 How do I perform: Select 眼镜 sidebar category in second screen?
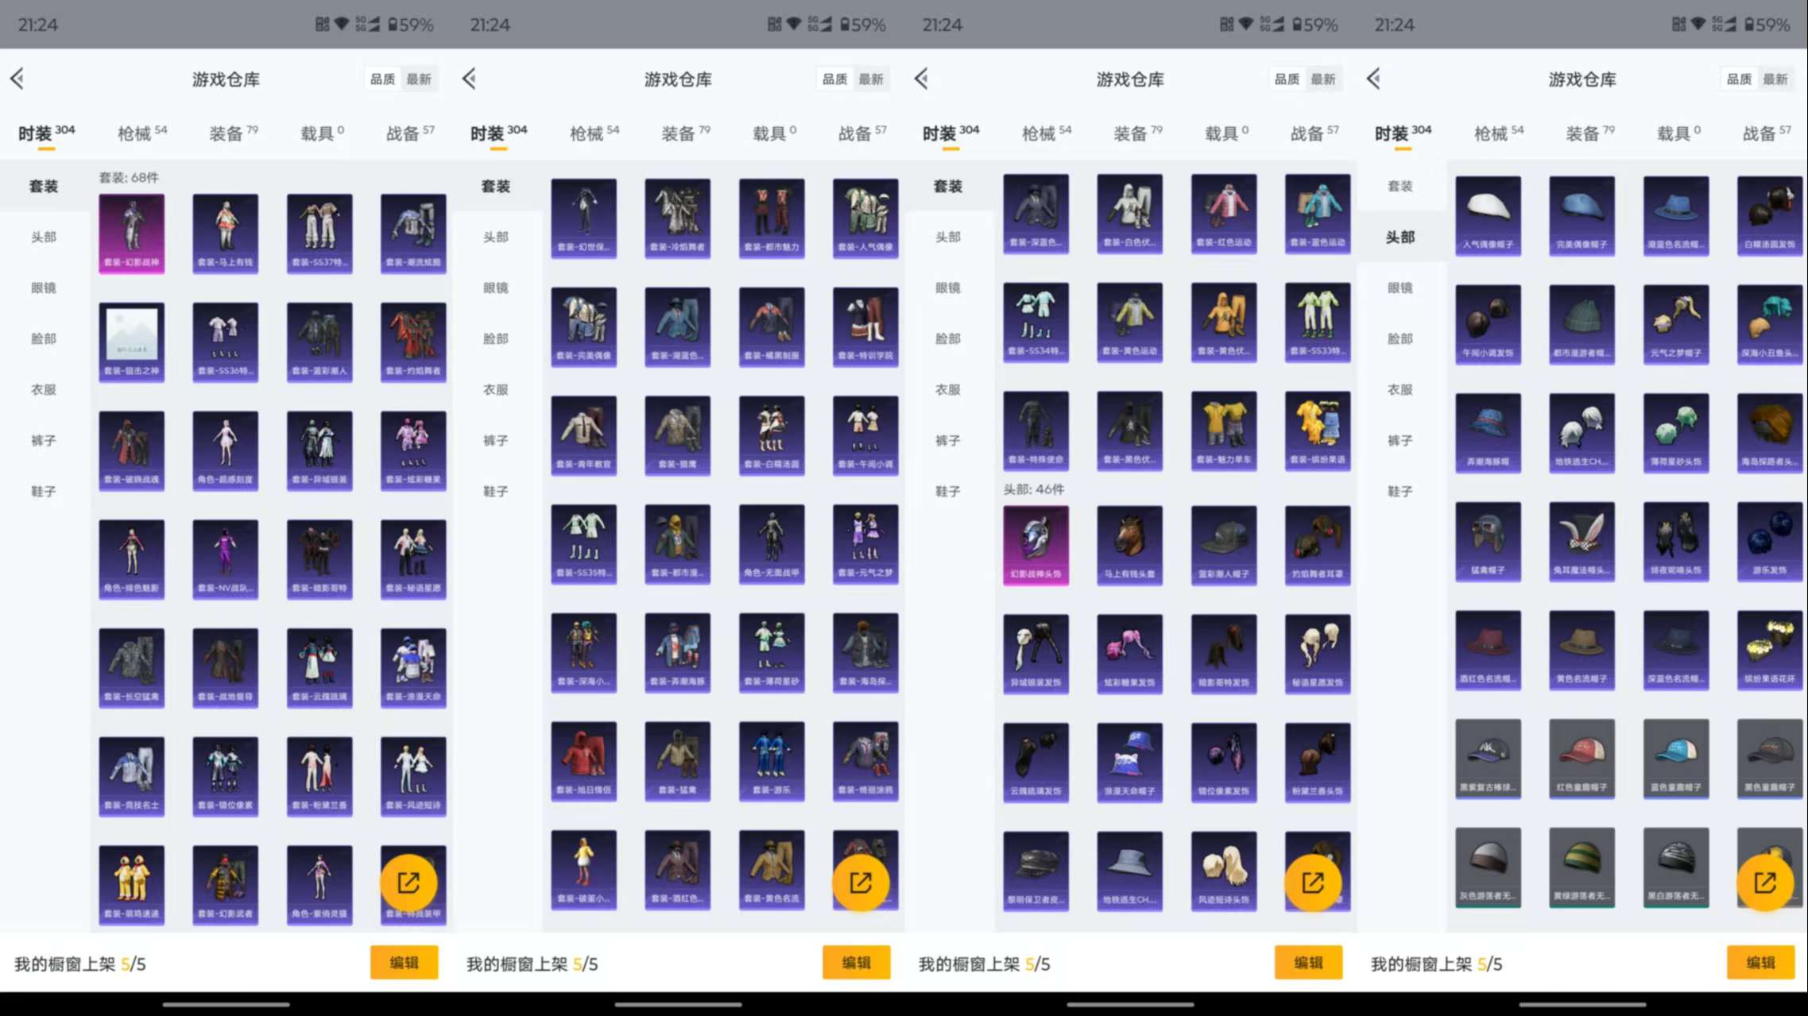coord(496,288)
